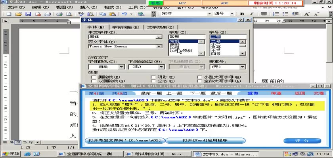Check the 删除线 checkbox
Viewport: 333px width, 158px height.
click(x=93, y=77)
